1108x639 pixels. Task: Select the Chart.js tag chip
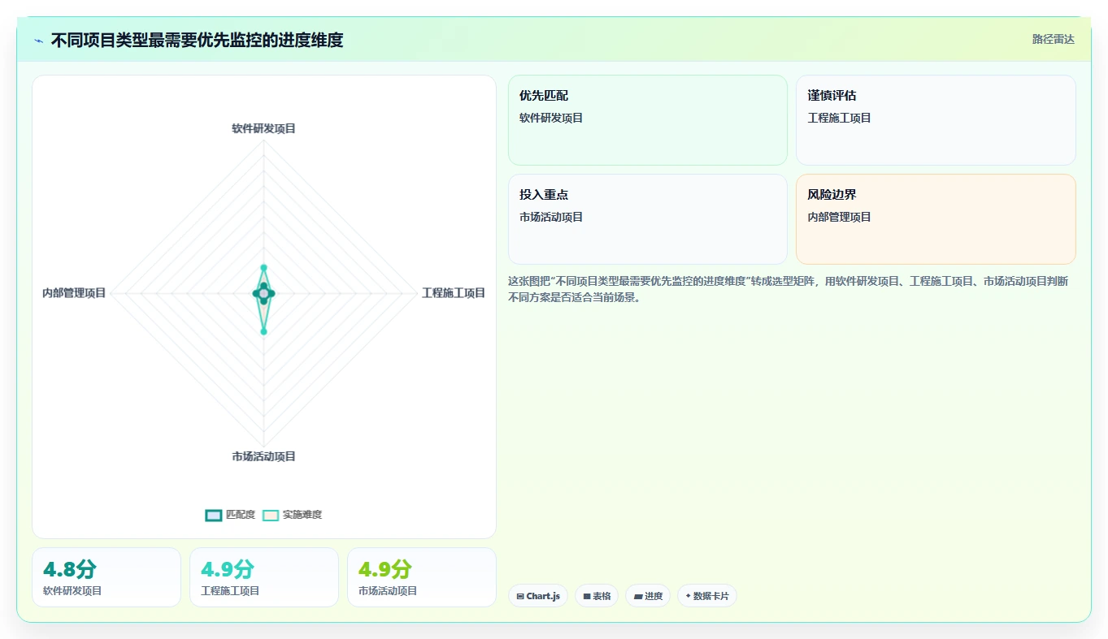pyautogui.click(x=538, y=596)
